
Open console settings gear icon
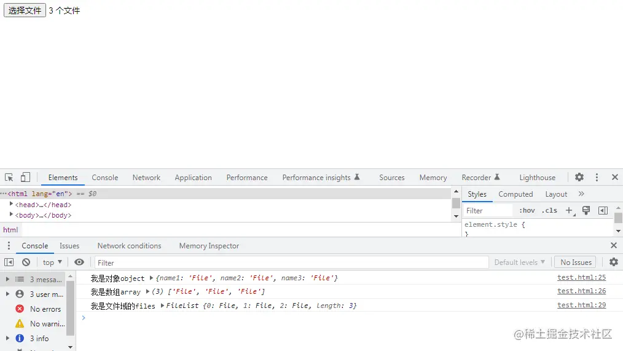point(613,262)
